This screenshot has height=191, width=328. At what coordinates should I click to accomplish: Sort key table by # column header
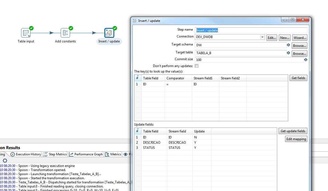pyautogui.click(x=138, y=78)
